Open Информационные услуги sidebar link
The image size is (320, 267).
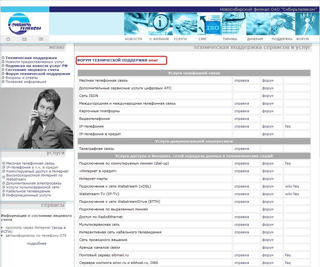click(28, 195)
